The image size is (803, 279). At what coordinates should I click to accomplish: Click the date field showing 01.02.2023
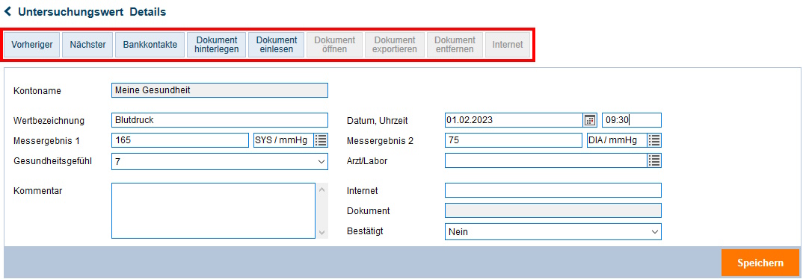click(514, 120)
